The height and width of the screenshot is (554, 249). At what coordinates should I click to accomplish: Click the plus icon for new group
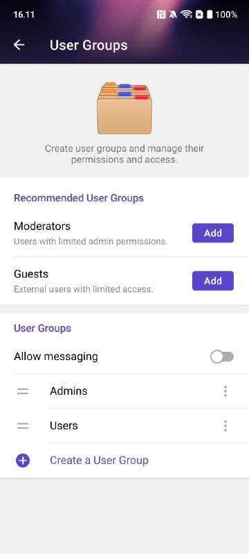click(23, 461)
